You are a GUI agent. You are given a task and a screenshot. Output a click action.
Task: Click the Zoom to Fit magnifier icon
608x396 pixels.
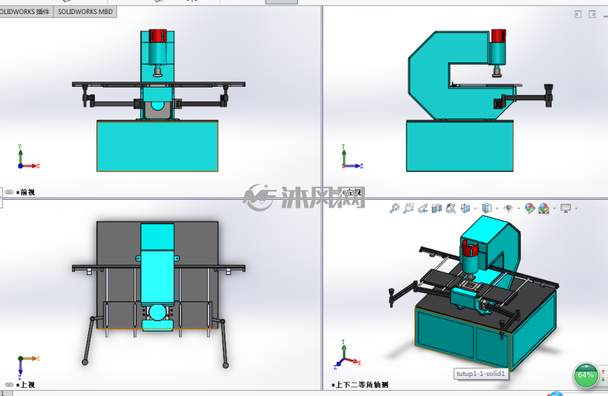coord(394,208)
